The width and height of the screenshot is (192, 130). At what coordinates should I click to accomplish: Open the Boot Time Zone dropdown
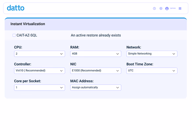click(x=152, y=71)
